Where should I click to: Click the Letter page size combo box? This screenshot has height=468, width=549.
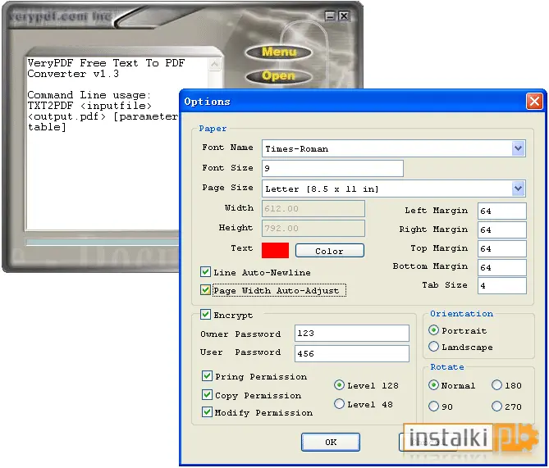(394, 189)
